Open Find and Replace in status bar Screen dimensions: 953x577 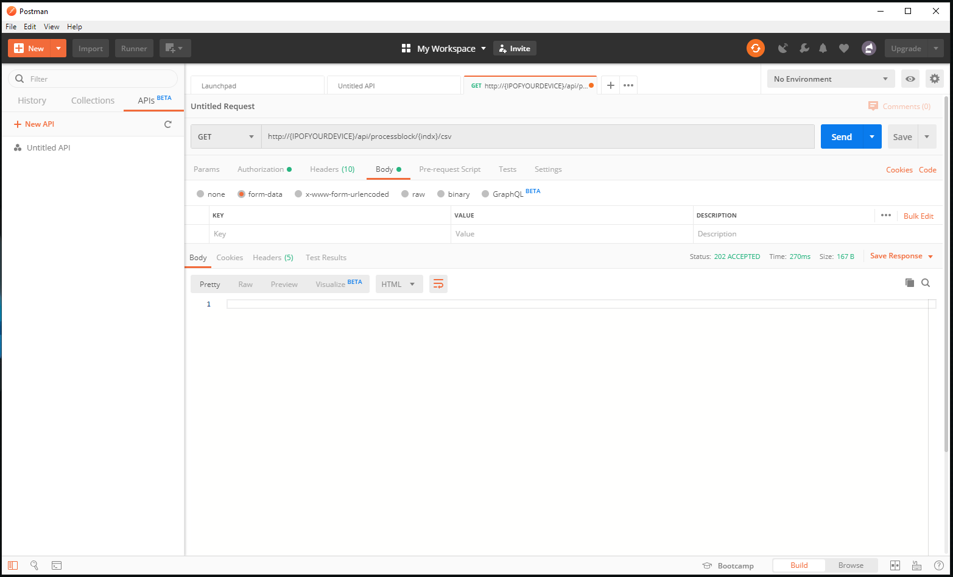pos(35,565)
